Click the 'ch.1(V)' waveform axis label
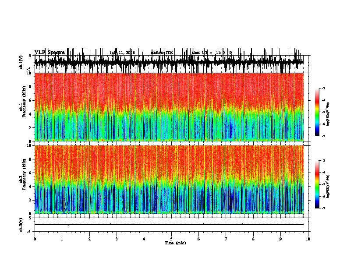Image resolution: width=347 pixels, height=268 pixels. coord(21,62)
